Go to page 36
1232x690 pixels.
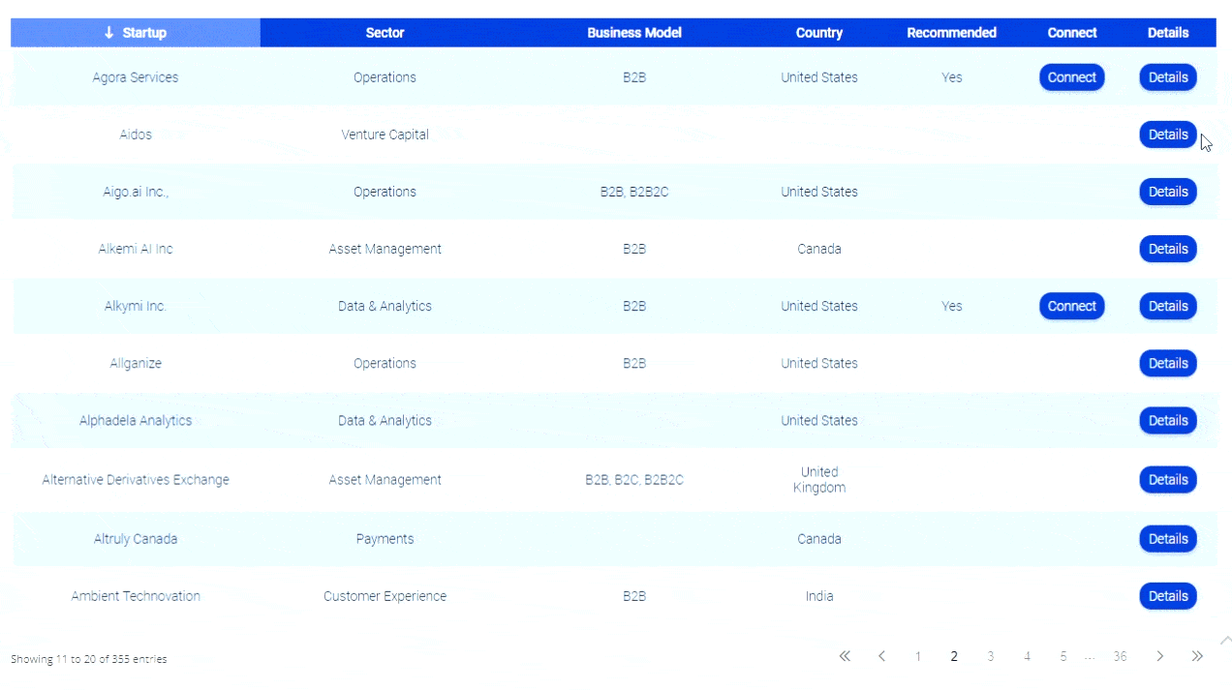[x=1120, y=656]
